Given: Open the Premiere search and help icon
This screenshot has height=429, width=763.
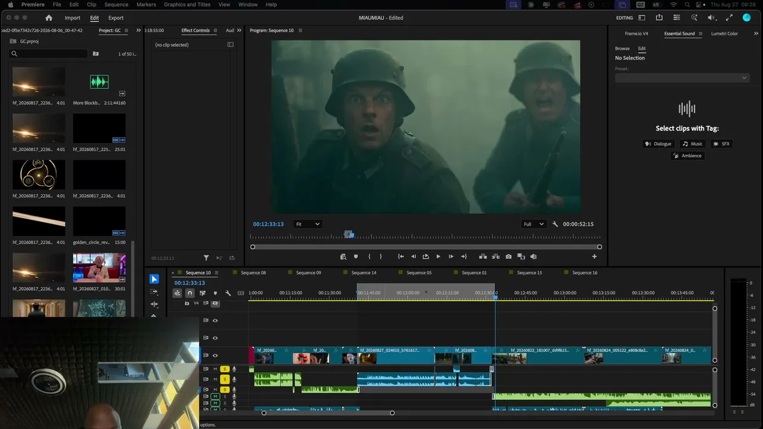Looking at the screenshot, I should 694,18.
